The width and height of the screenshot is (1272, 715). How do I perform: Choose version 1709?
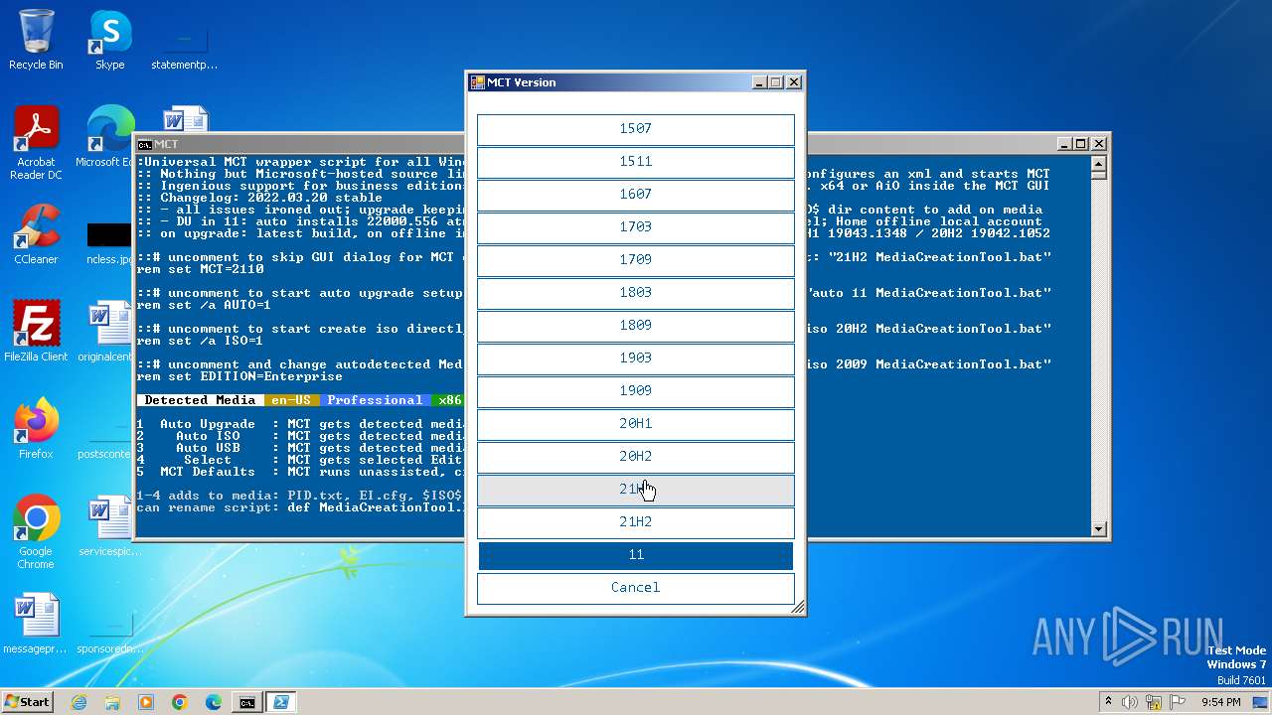[x=636, y=260]
